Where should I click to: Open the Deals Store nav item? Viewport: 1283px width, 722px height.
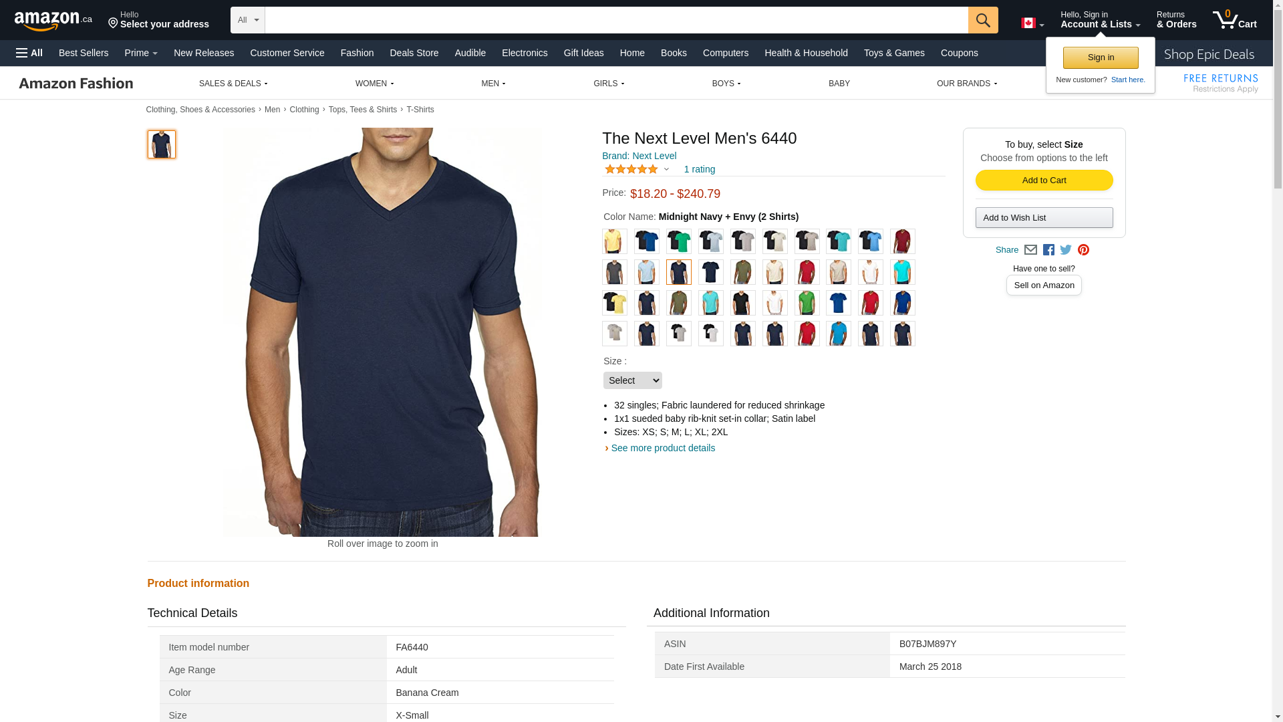(414, 53)
